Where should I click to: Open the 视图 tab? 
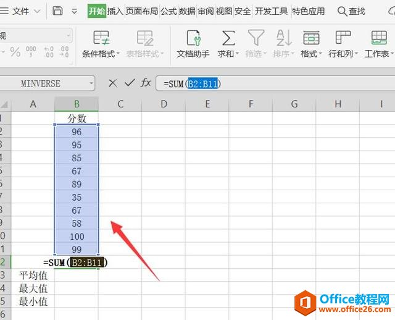[224, 11]
